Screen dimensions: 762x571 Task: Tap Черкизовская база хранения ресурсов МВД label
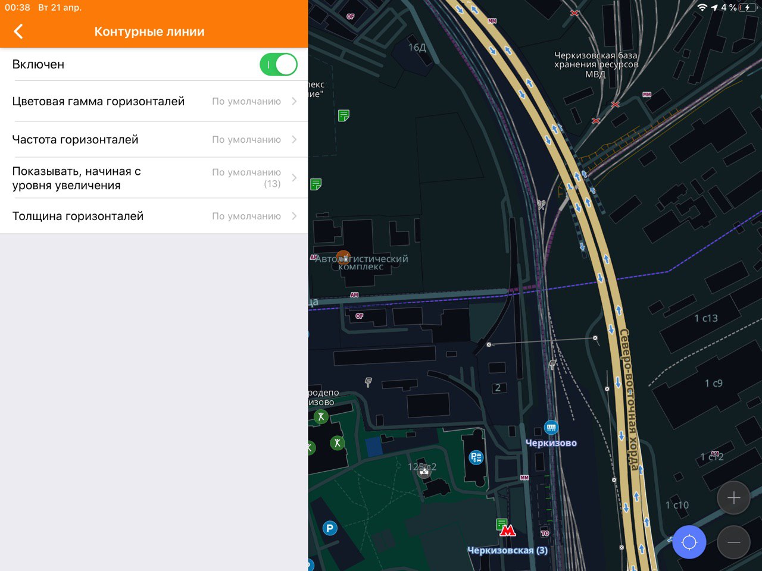click(596, 65)
